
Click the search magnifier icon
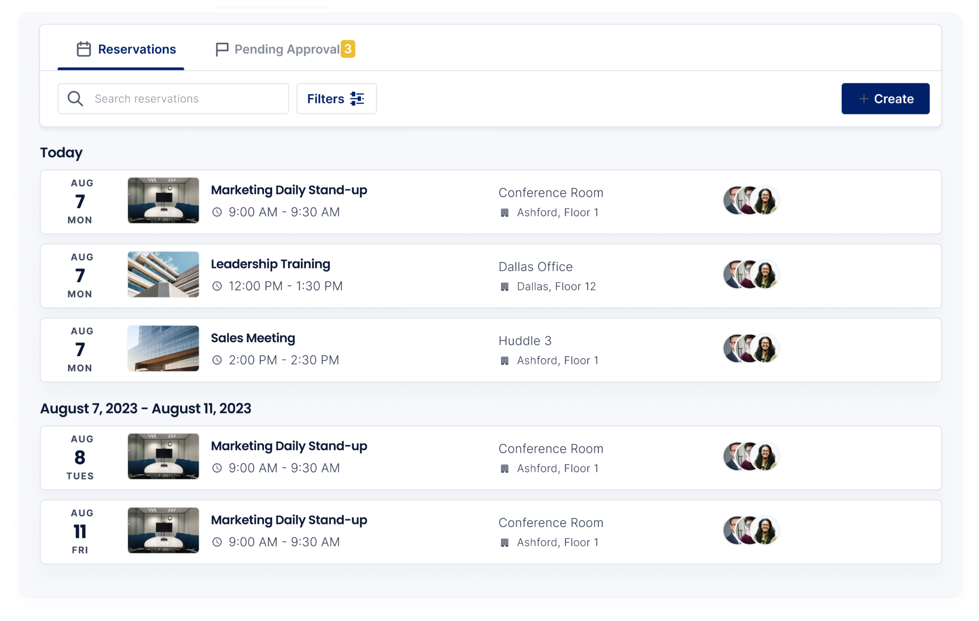pyautogui.click(x=75, y=99)
